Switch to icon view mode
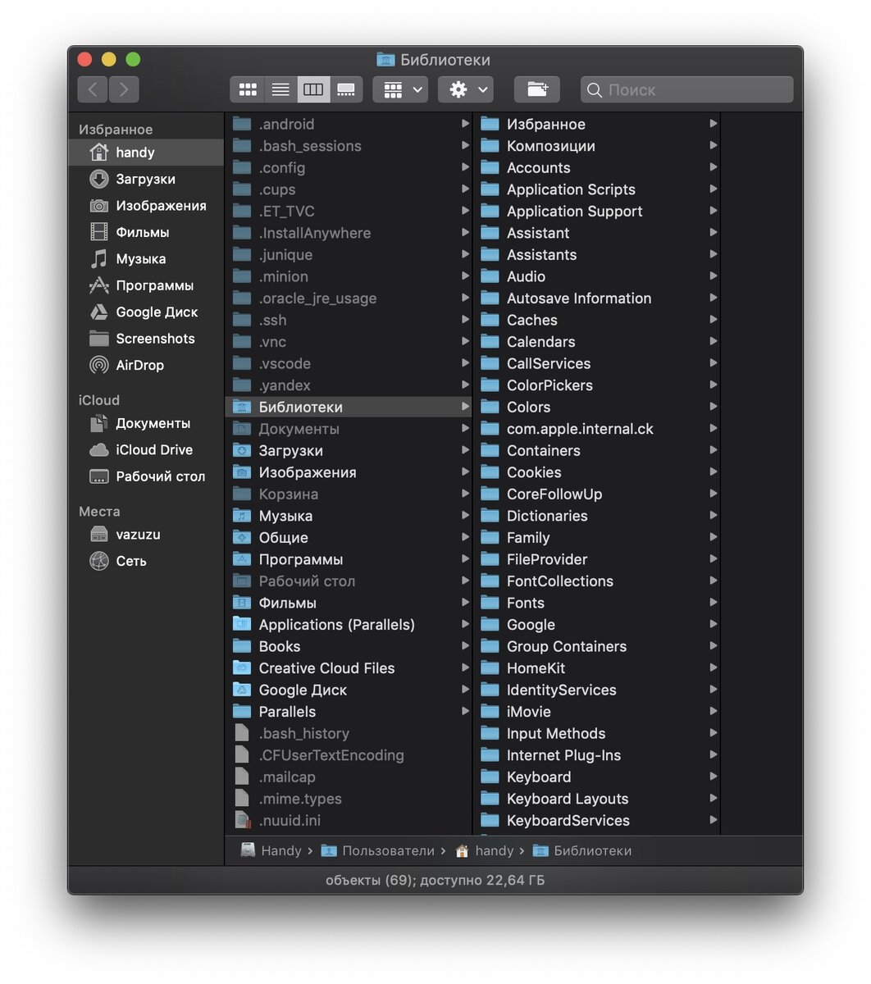871x984 pixels. (x=248, y=89)
